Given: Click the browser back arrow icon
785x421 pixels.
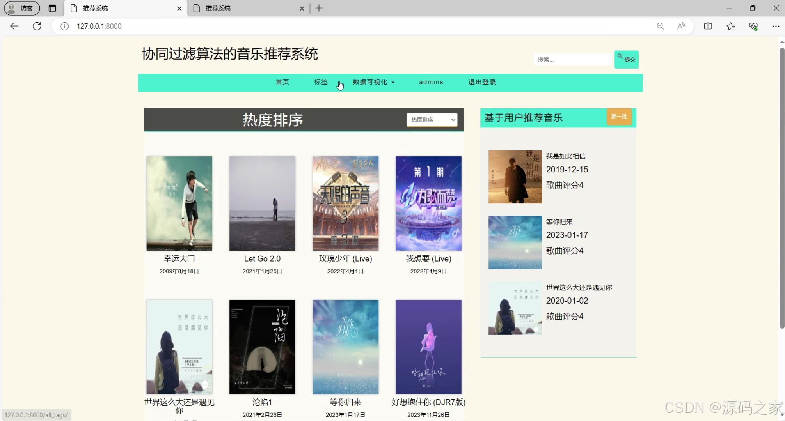Looking at the screenshot, I should click(x=14, y=26).
